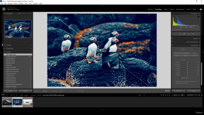204x115 pixels.
Task: Click the plus icon on Snapshots panel
Action: [x=31, y=49]
